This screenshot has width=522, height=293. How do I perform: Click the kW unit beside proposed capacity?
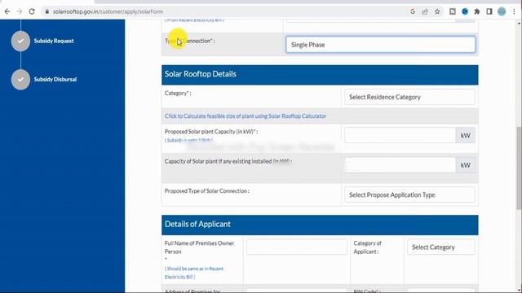(x=465, y=135)
